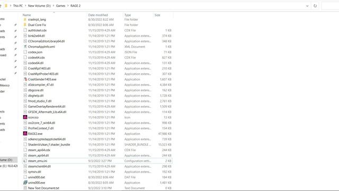Click the icon.ico file icon
Screen dimensions: 339x191
point(25,117)
